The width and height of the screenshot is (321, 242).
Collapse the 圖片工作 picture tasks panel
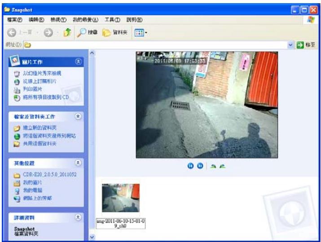pyautogui.click(x=78, y=61)
